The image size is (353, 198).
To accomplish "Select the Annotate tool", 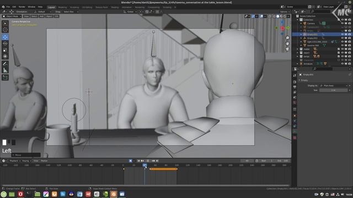I will 5,64.
